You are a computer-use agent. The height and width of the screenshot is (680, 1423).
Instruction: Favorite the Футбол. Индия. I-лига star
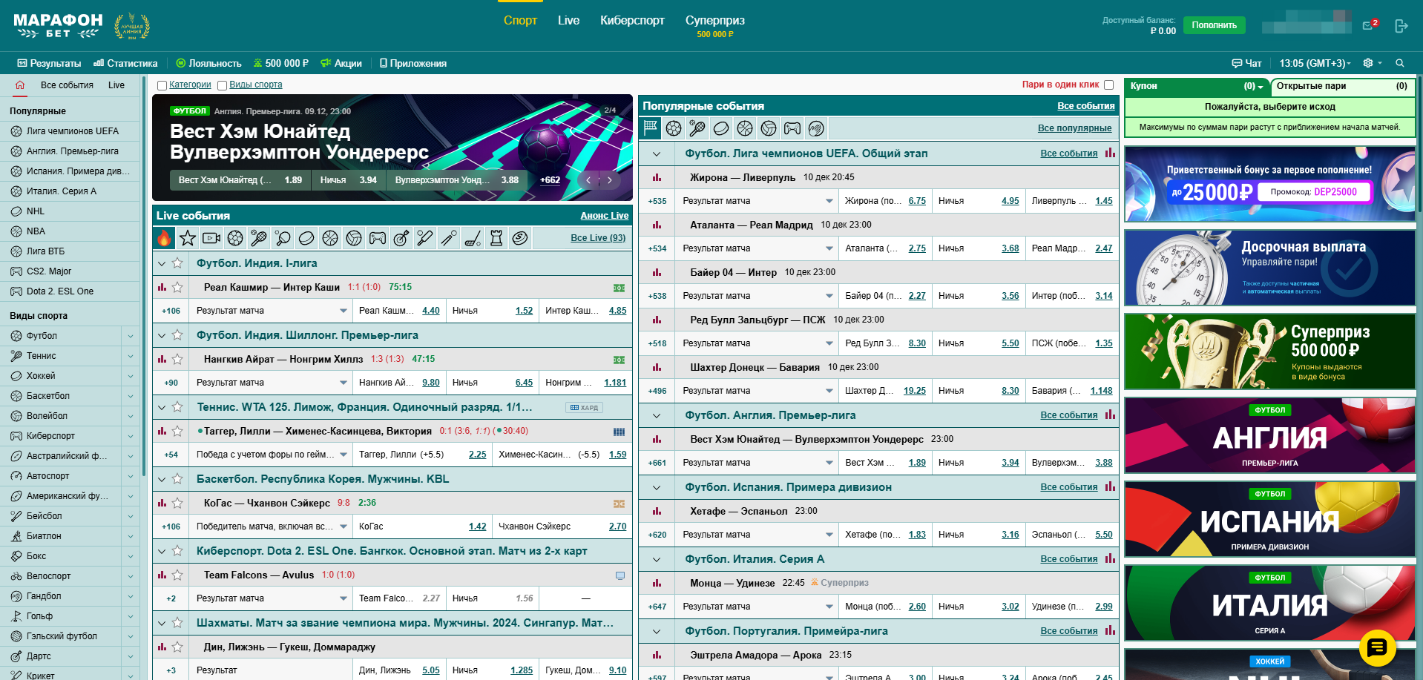point(177,263)
